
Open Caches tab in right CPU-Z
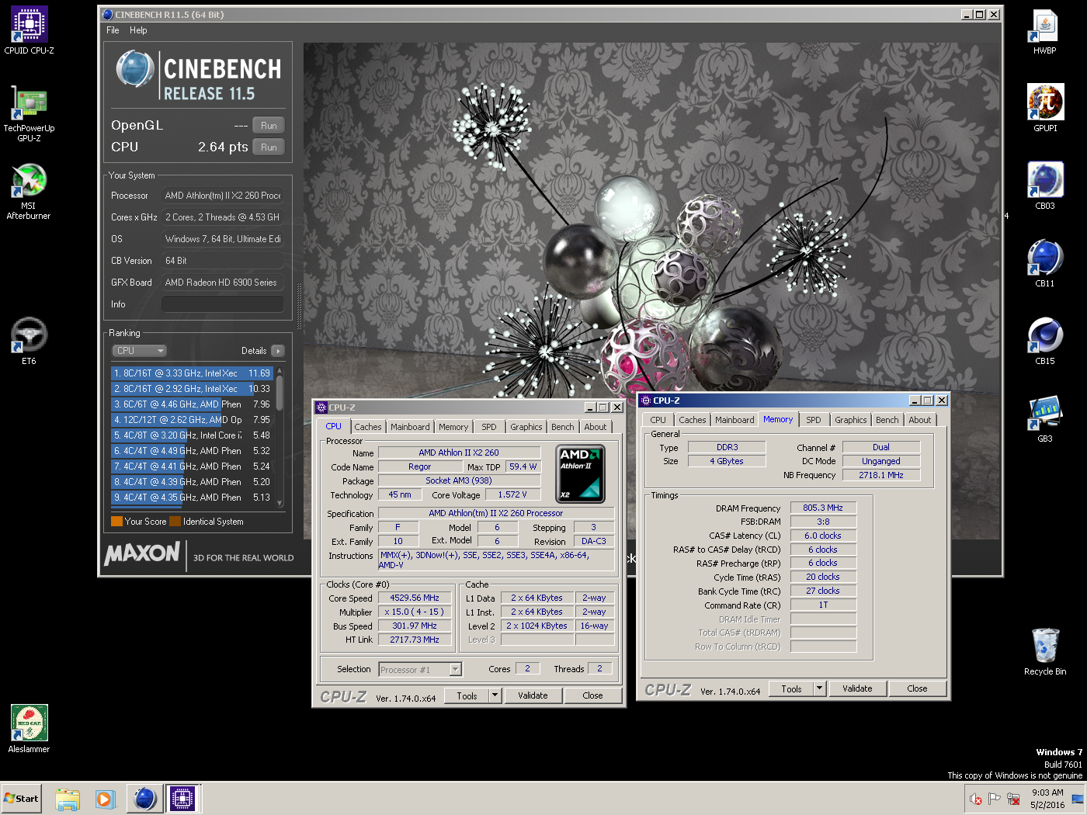pos(693,420)
